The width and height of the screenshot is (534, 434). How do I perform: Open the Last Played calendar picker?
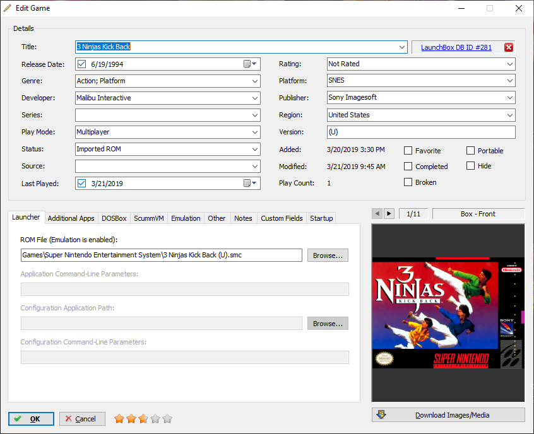coord(250,183)
